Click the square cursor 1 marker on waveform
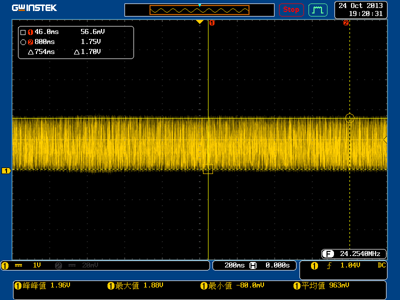The width and height of the screenshot is (400, 300). pos(208,169)
